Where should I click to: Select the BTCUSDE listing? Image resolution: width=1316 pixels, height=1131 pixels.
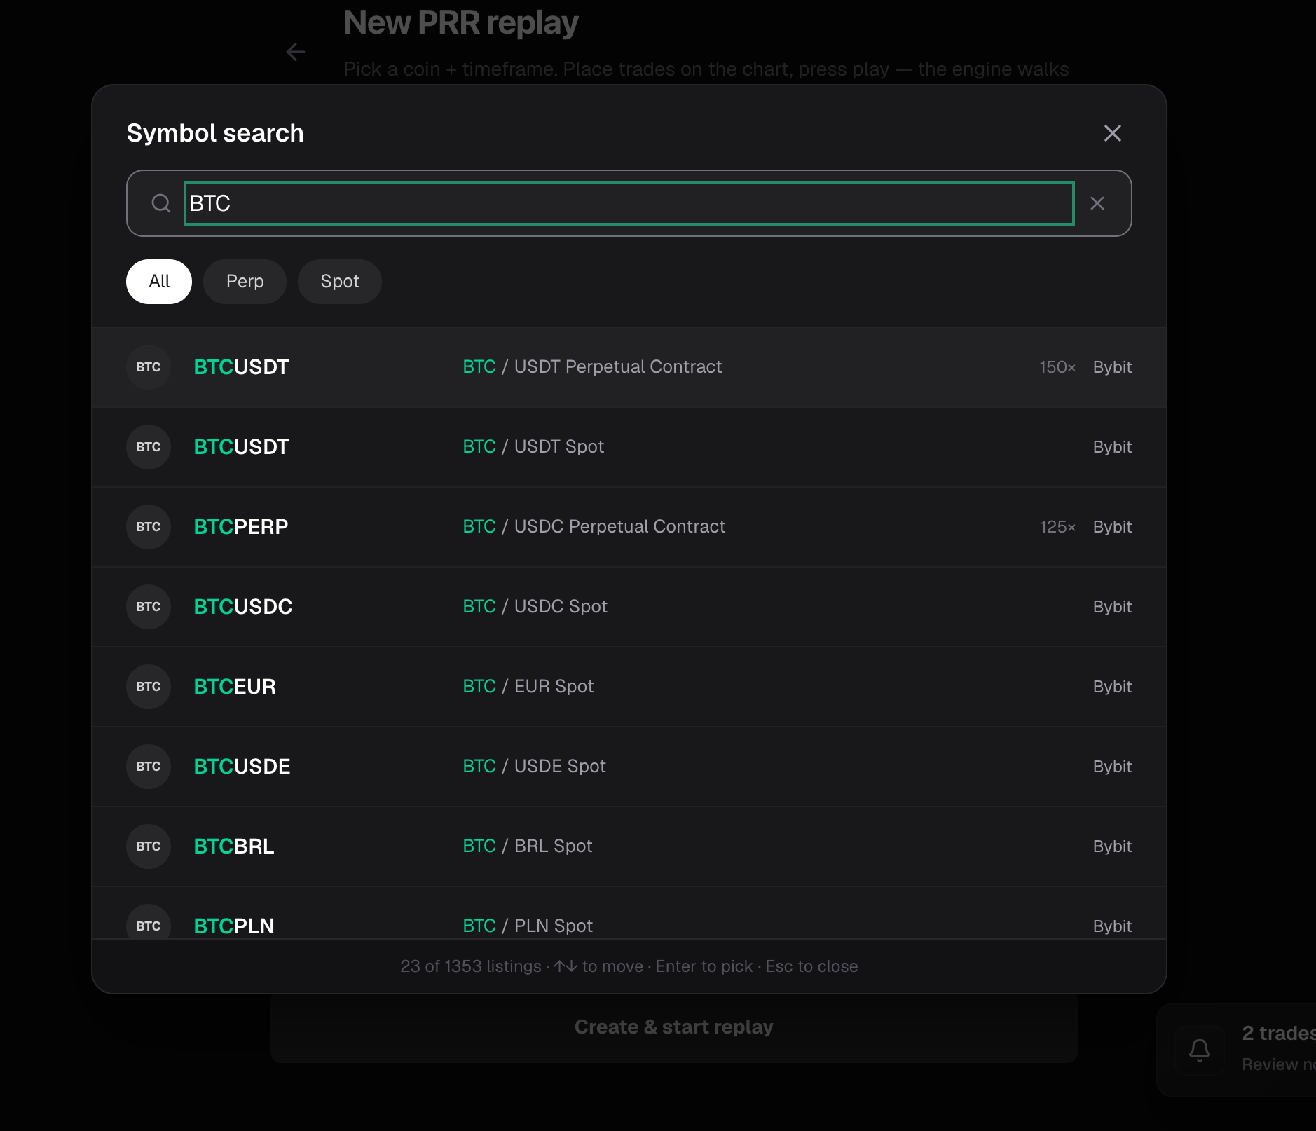[x=629, y=767]
